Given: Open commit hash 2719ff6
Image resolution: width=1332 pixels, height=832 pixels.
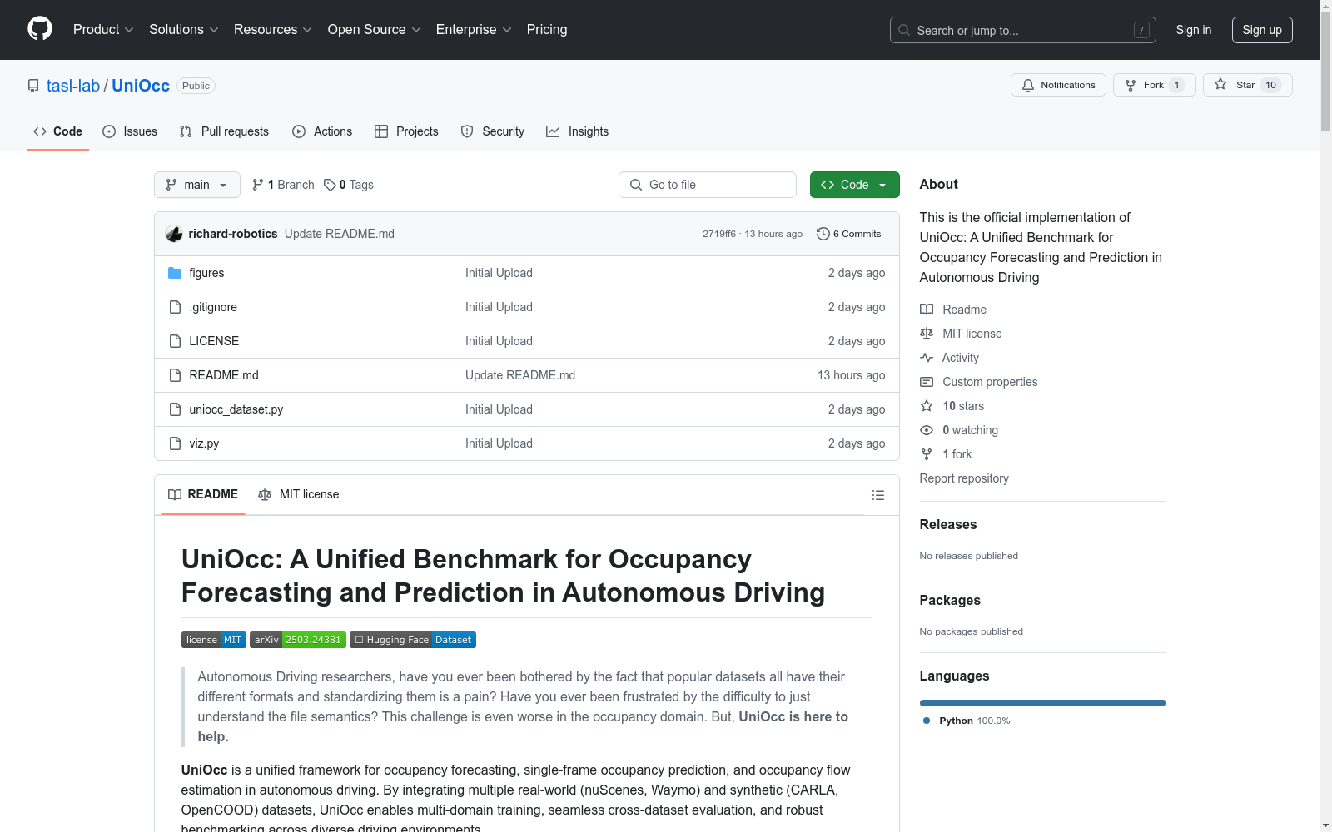Looking at the screenshot, I should tap(719, 234).
